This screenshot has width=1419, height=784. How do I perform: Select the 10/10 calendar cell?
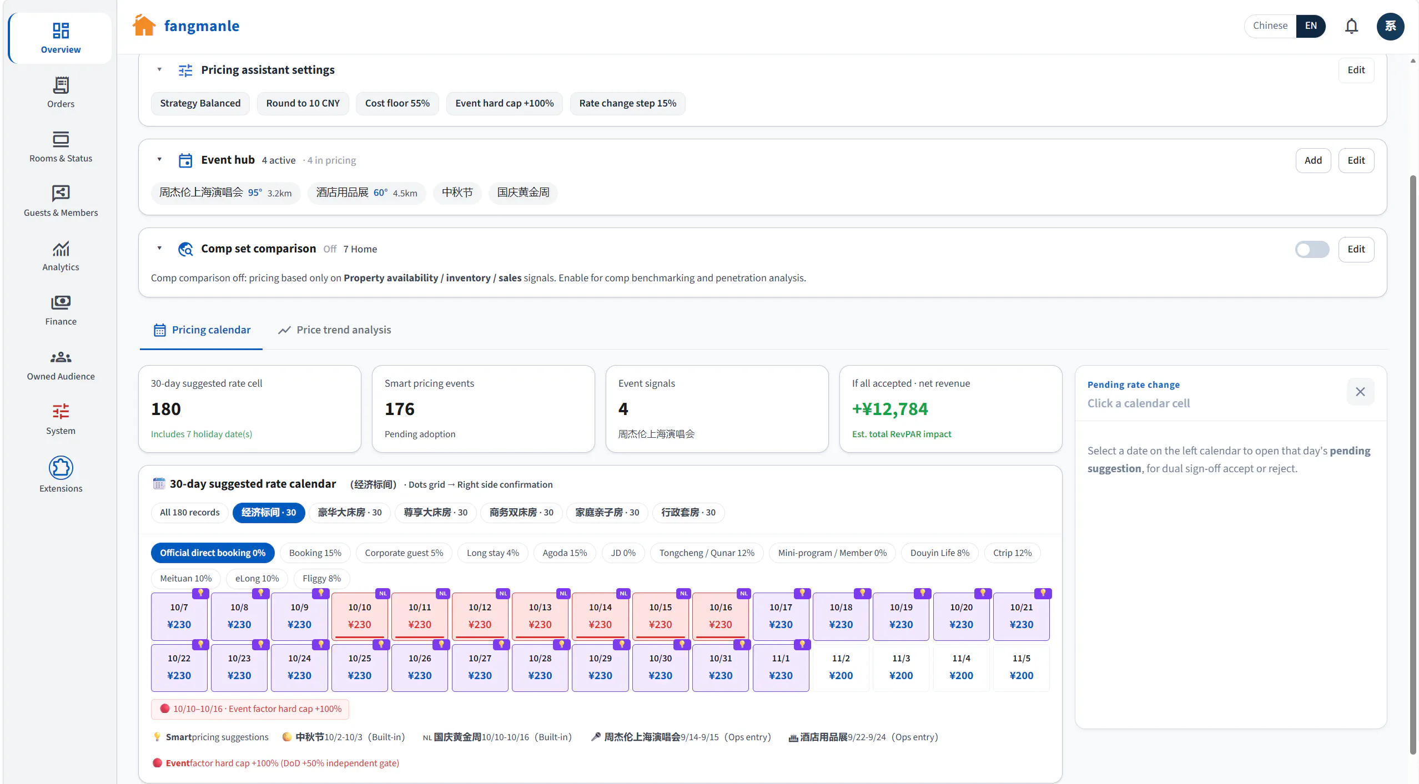(359, 616)
